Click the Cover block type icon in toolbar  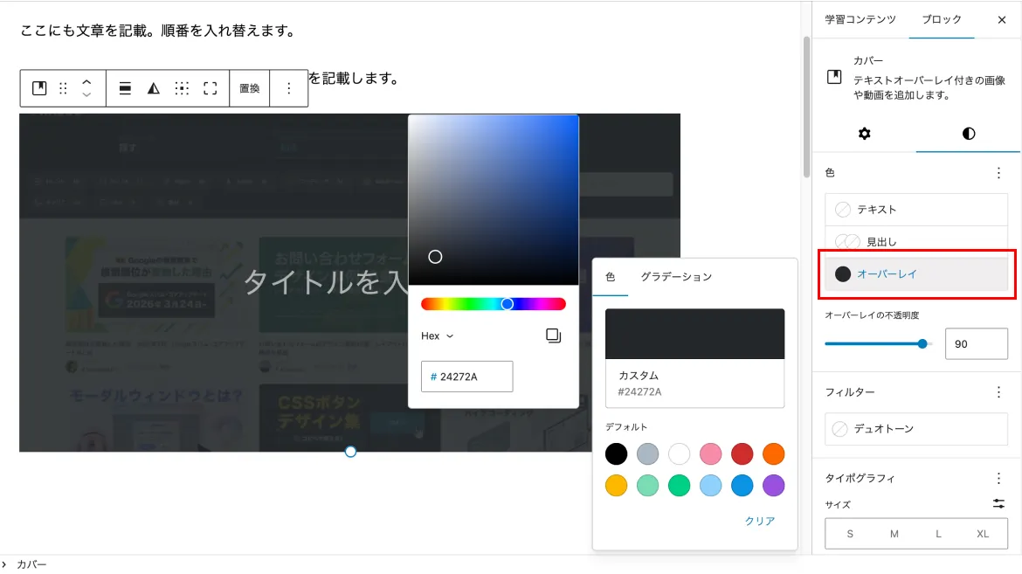[39, 88]
